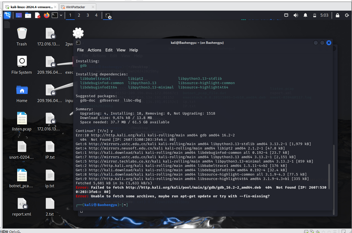Viewport: 352px width, 233px height.
Task: Open the text editor panel launcher
Action: 37,15
